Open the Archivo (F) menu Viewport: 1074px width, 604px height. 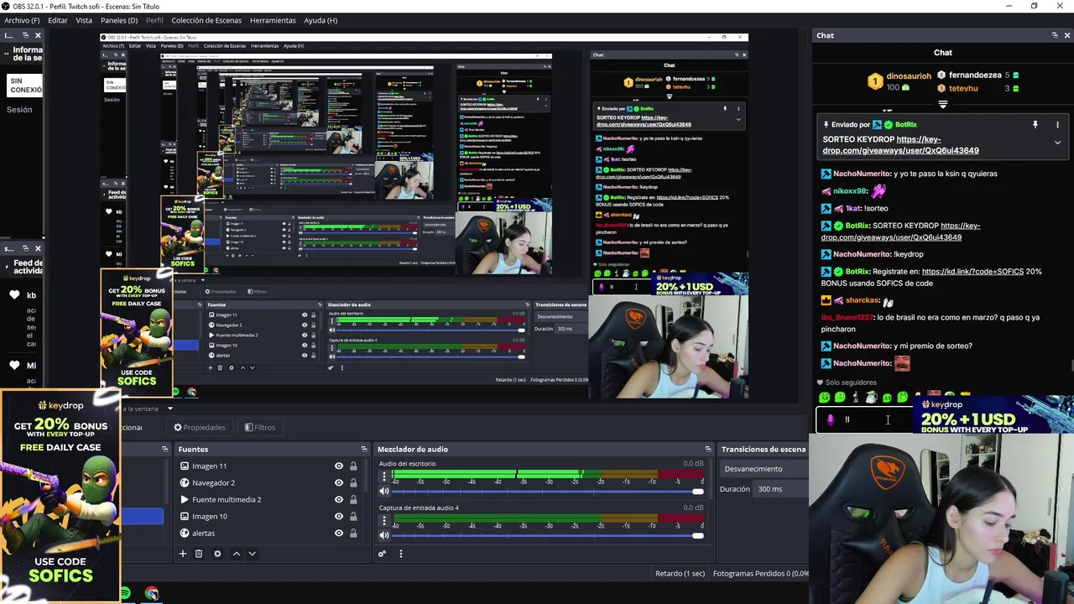click(22, 20)
